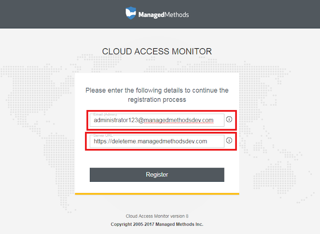The width and height of the screenshot is (320, 234).
Task: Click the CLOUD ACCESS MONITOR heading
Action: (157, 51)
